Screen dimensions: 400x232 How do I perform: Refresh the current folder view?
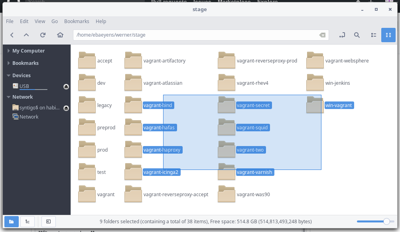(43, 35)
